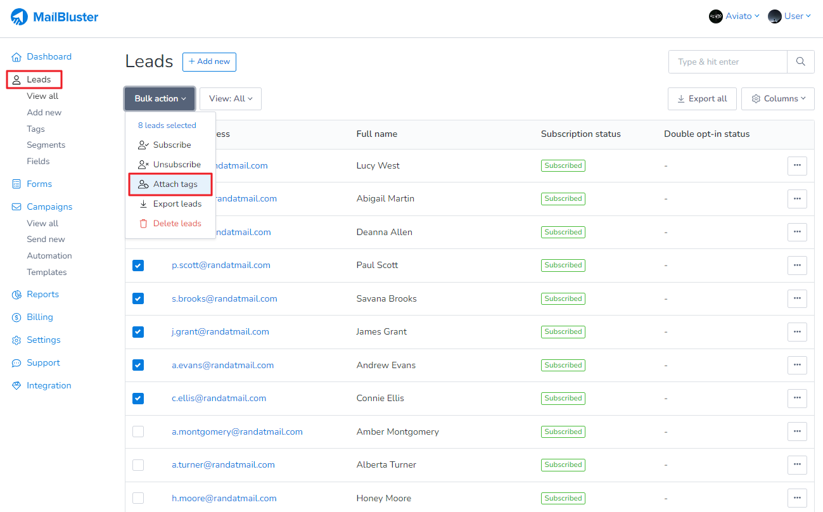Select the Amber Montgomery lead checkbox
Screen dimensions: 823x512
coord(138,432)
